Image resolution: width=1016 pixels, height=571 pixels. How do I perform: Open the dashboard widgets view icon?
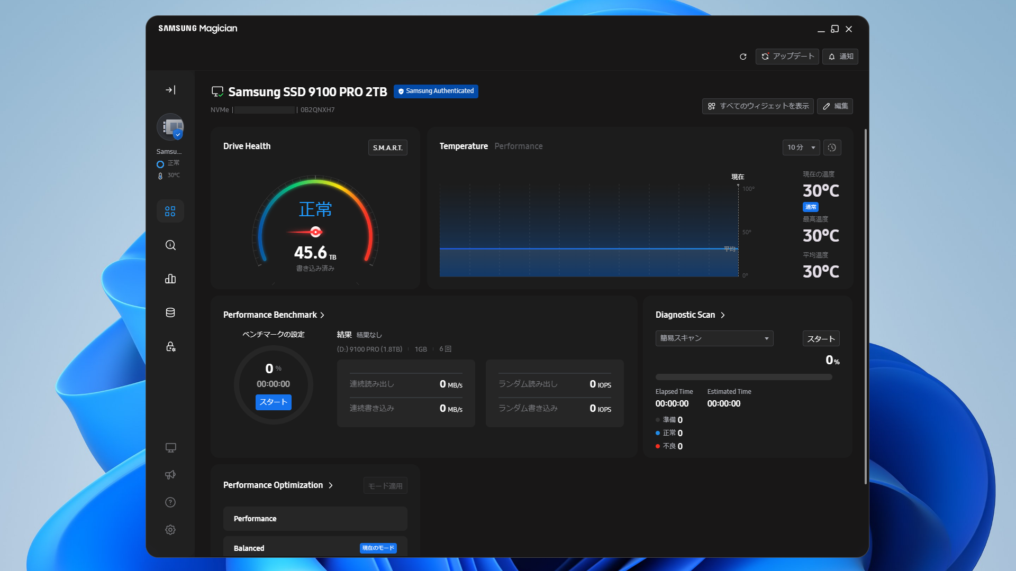tap(170, 211)
